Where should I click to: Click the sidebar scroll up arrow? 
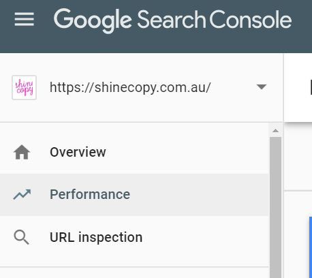point(275,130)
